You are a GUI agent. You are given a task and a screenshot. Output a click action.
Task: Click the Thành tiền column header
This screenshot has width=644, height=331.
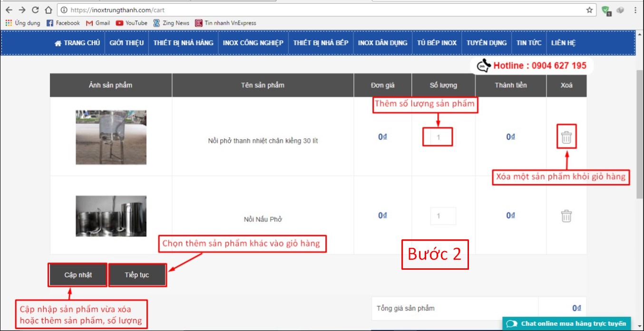click(510, 85)
